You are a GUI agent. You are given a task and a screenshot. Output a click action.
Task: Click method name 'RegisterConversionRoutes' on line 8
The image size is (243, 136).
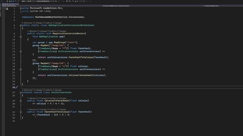click(x=69, y=34)
